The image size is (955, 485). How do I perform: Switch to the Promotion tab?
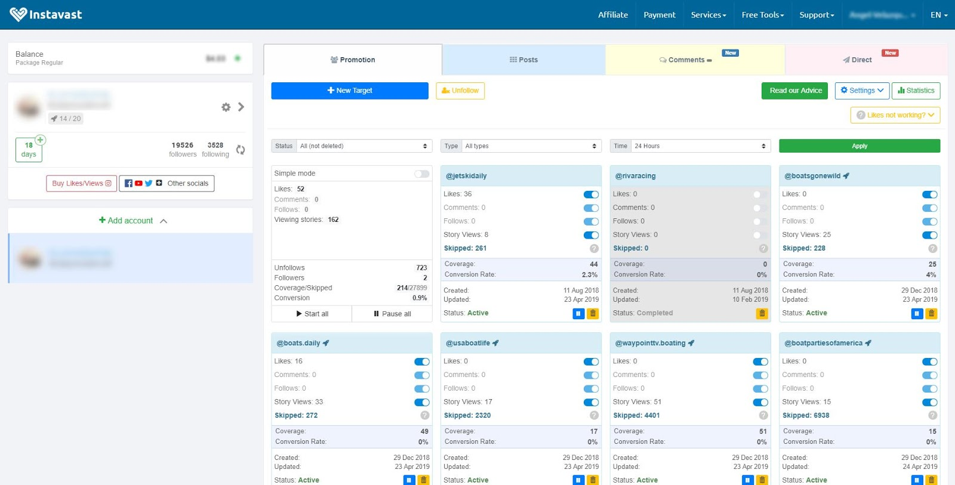[353, 60]
